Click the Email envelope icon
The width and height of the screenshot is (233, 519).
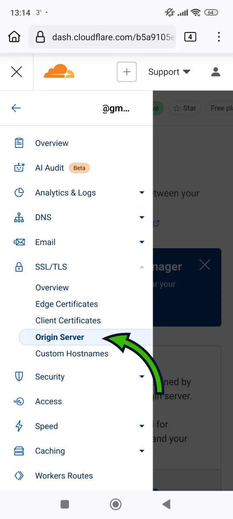19,242
